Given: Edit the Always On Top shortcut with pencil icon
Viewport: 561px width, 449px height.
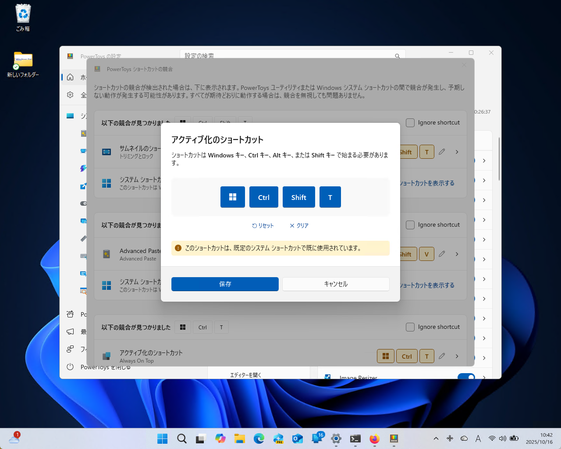Looking at the screenshot, I should [441, 356].
